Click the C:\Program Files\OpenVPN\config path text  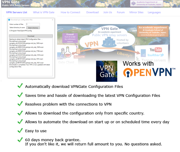click(21, 31)
